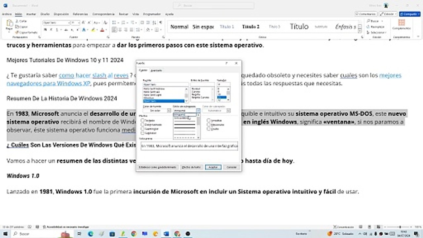Switch to the Insertar ribbon tab

(x=31, y=14)
